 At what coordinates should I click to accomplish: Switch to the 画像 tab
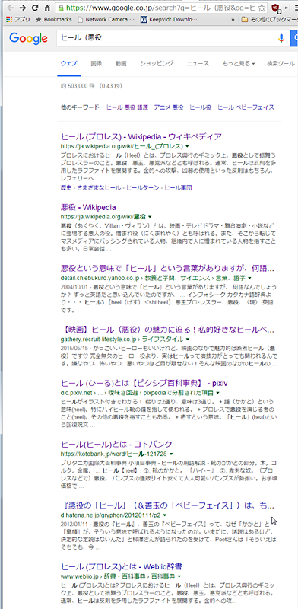point(97,64)
